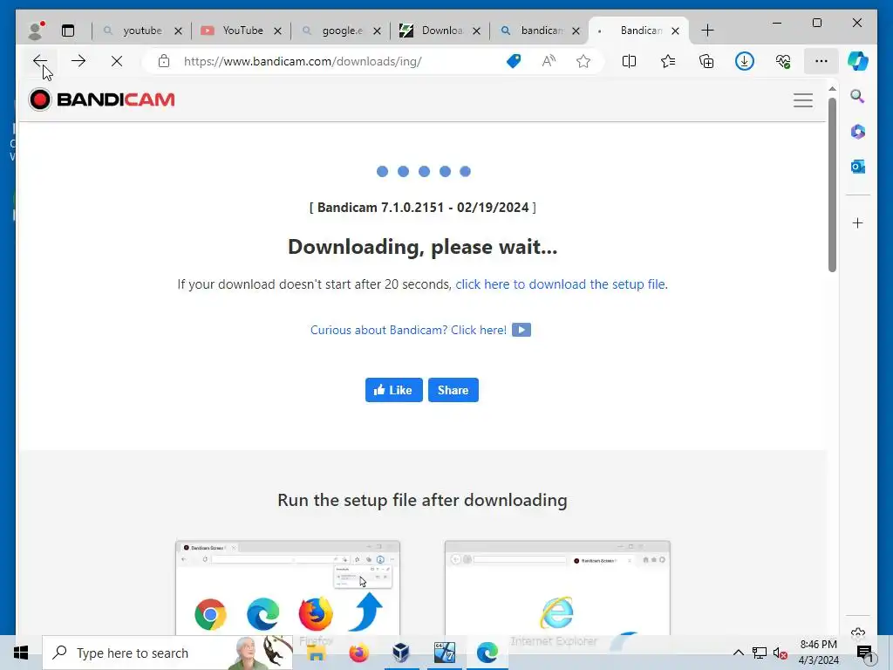Go back to previous page
The width and height of the screenshot is (893, 670).
(40, 61)
